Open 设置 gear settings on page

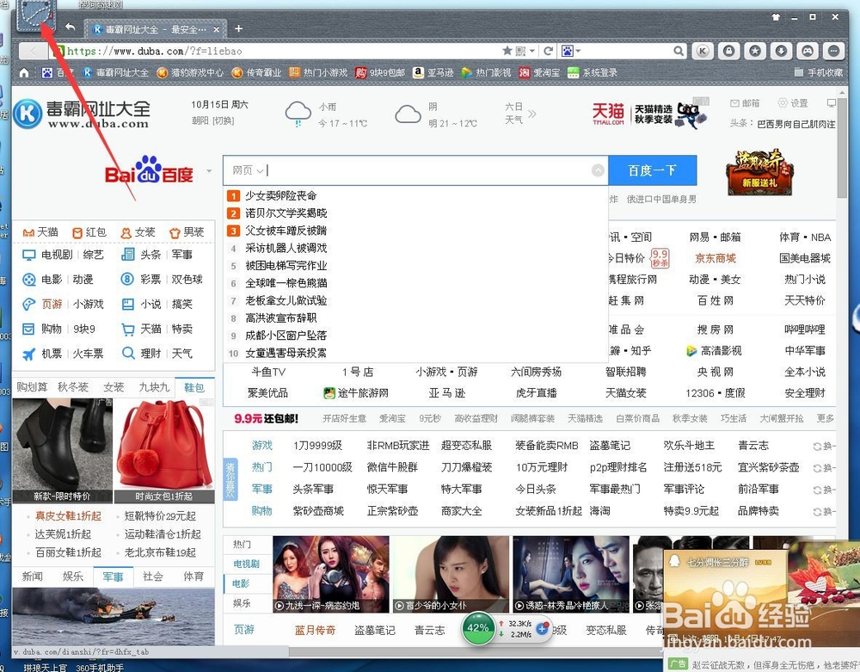793,103
